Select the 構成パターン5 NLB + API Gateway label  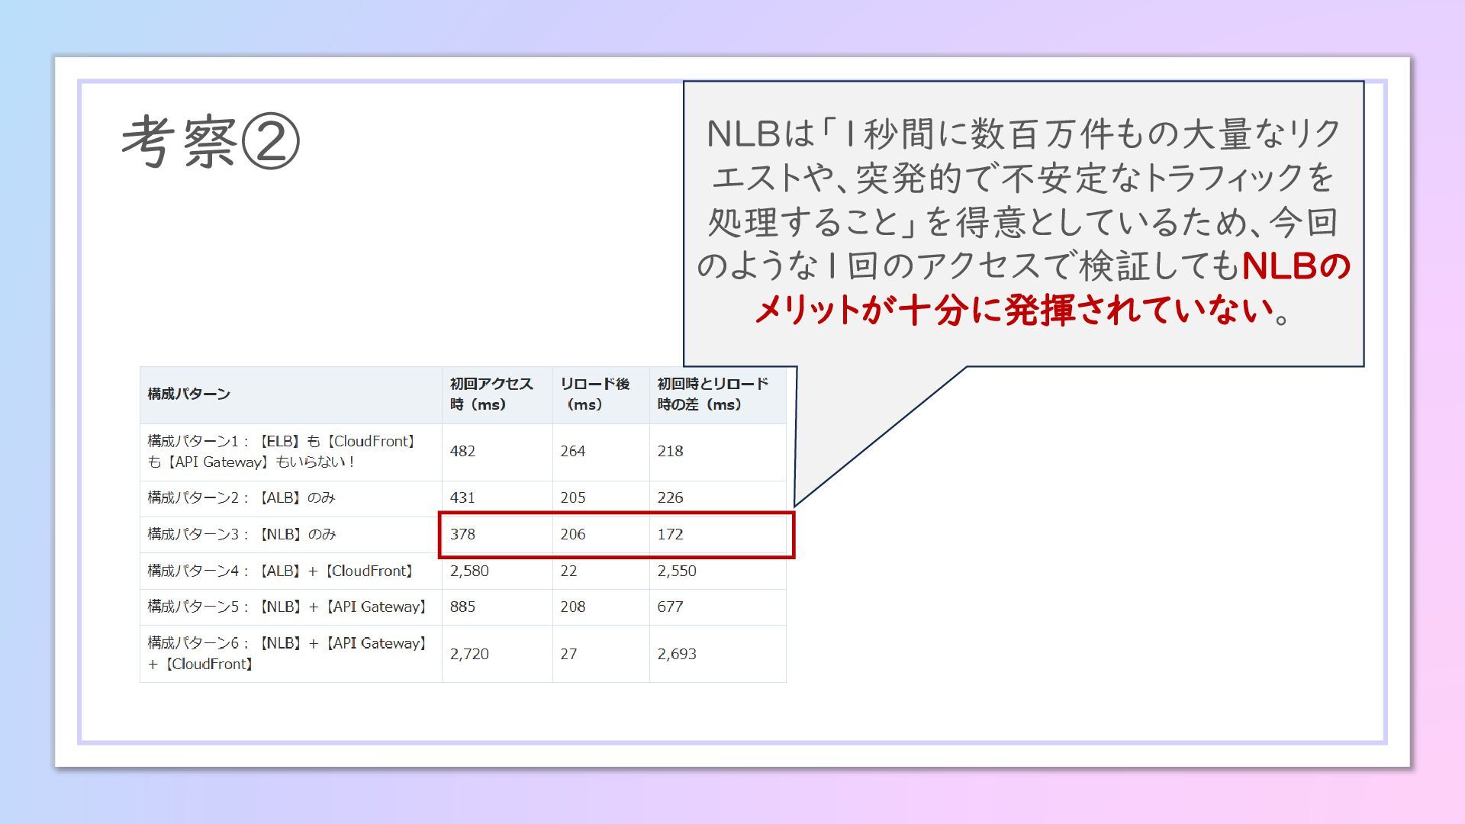point(287,607)
